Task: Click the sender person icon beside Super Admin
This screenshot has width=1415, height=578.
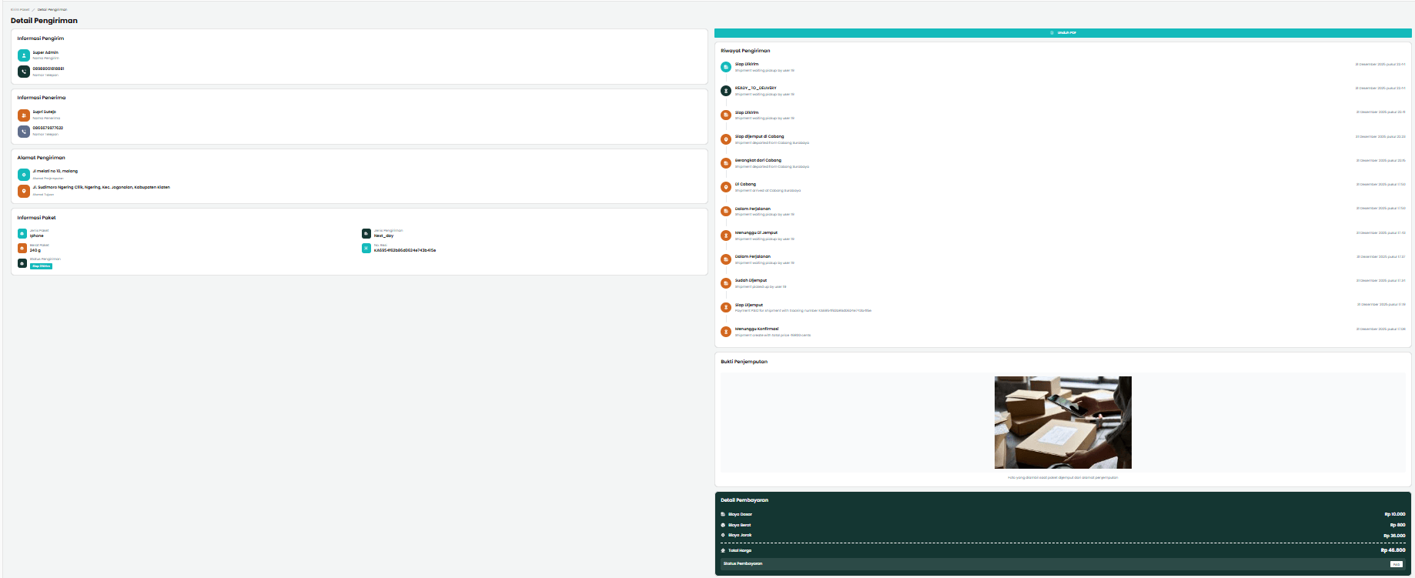Action: [24, 55]
